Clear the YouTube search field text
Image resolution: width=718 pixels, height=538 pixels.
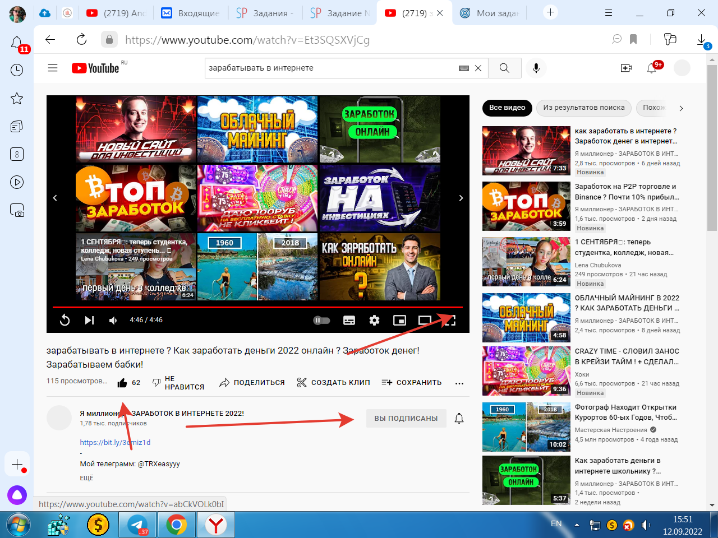click(x=478, y=68)
